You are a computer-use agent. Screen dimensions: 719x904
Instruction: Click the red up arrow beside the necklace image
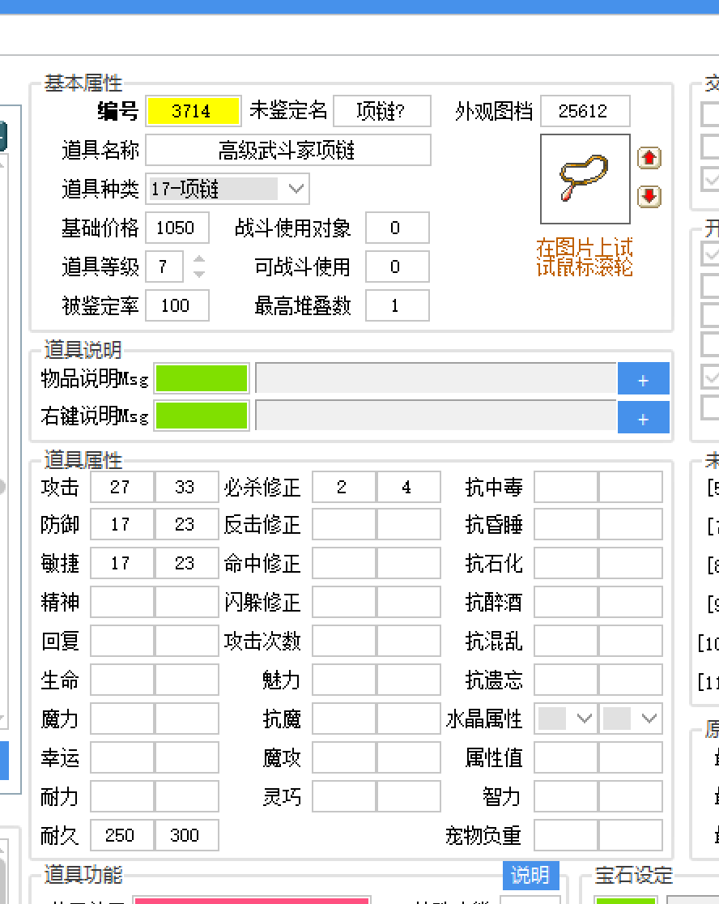click(649, 158)
